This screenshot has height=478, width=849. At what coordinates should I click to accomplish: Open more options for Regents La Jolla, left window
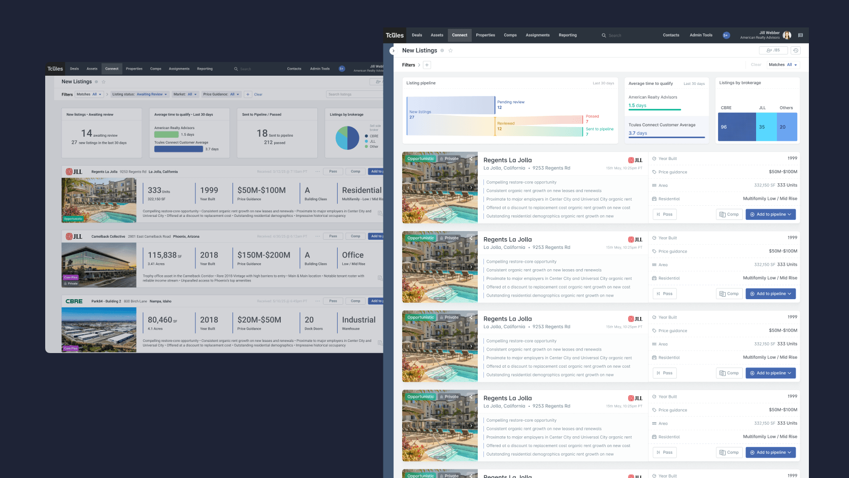tap(318, 172)
